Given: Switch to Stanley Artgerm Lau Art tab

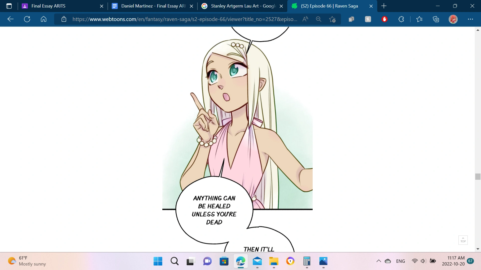Looking at the screenshot, I should pos(243,6).
